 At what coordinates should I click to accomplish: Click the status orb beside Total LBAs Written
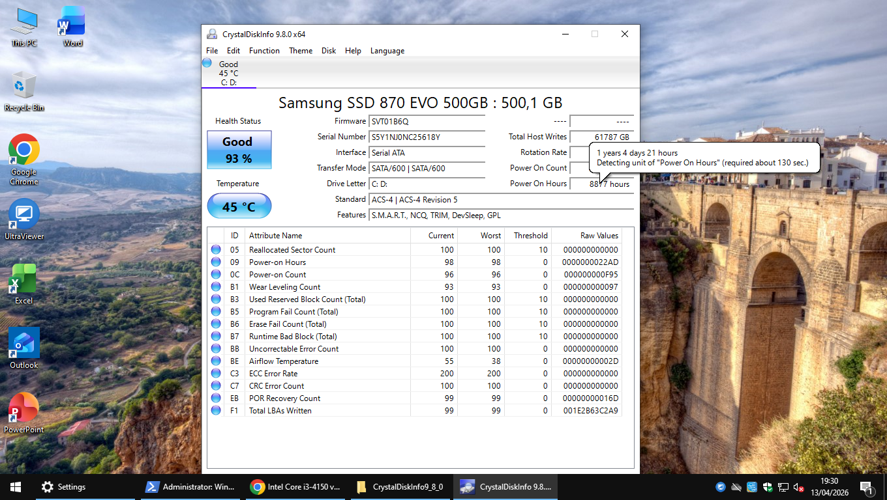216,411
